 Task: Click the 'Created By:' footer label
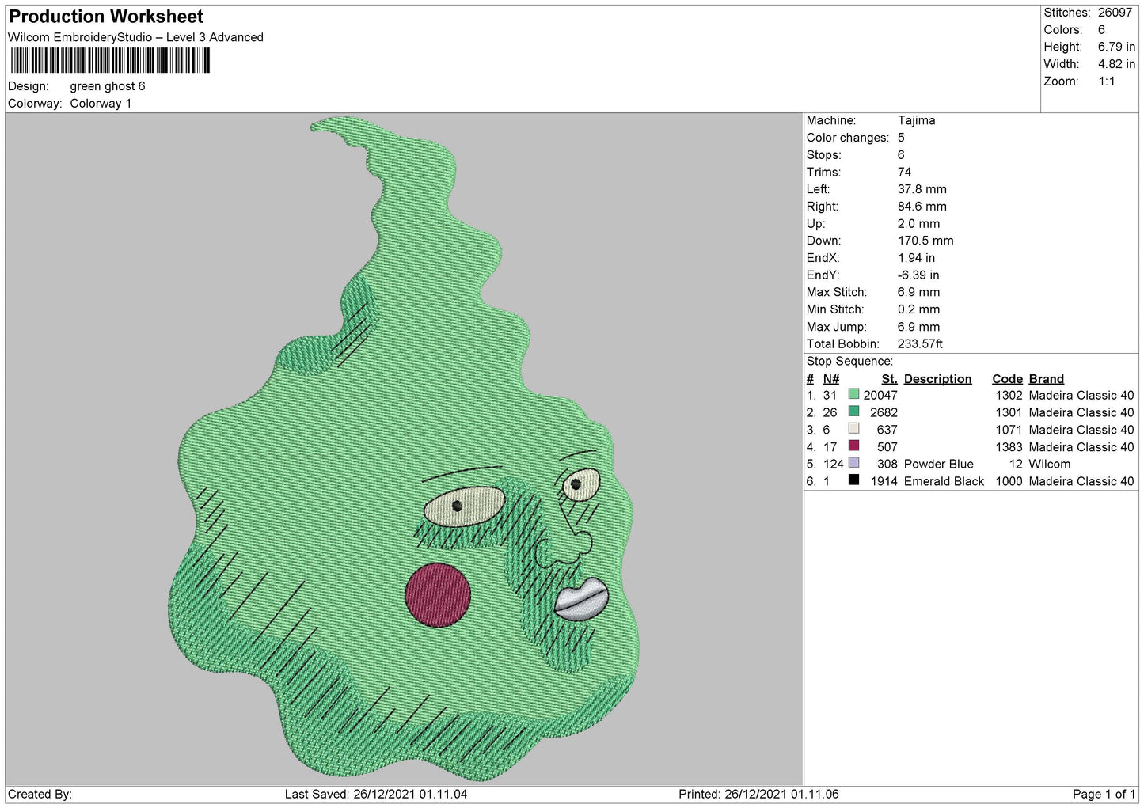coord(40,794)
